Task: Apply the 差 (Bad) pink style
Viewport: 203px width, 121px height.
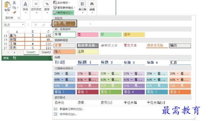Action: [x=87, y=35]
